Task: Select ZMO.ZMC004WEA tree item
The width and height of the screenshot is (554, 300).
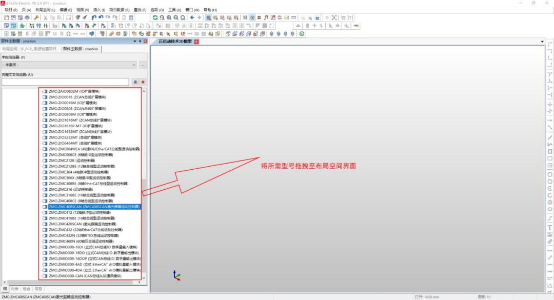Action: 94,149
